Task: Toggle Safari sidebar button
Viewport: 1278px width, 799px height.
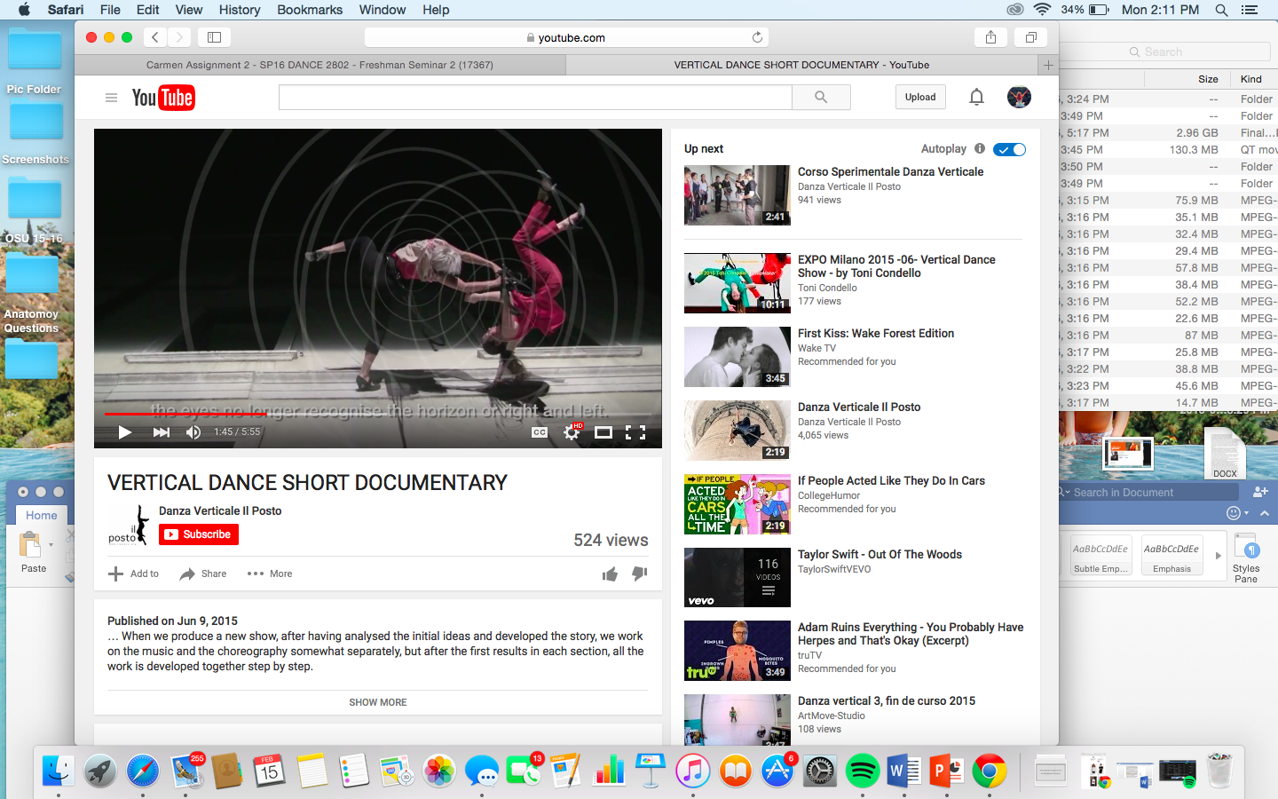Action: click(x=214, y=37)
